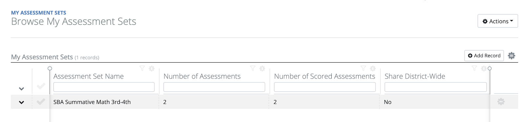Expand all rows using header chevron
525x122 pixels.
(22, 89)
